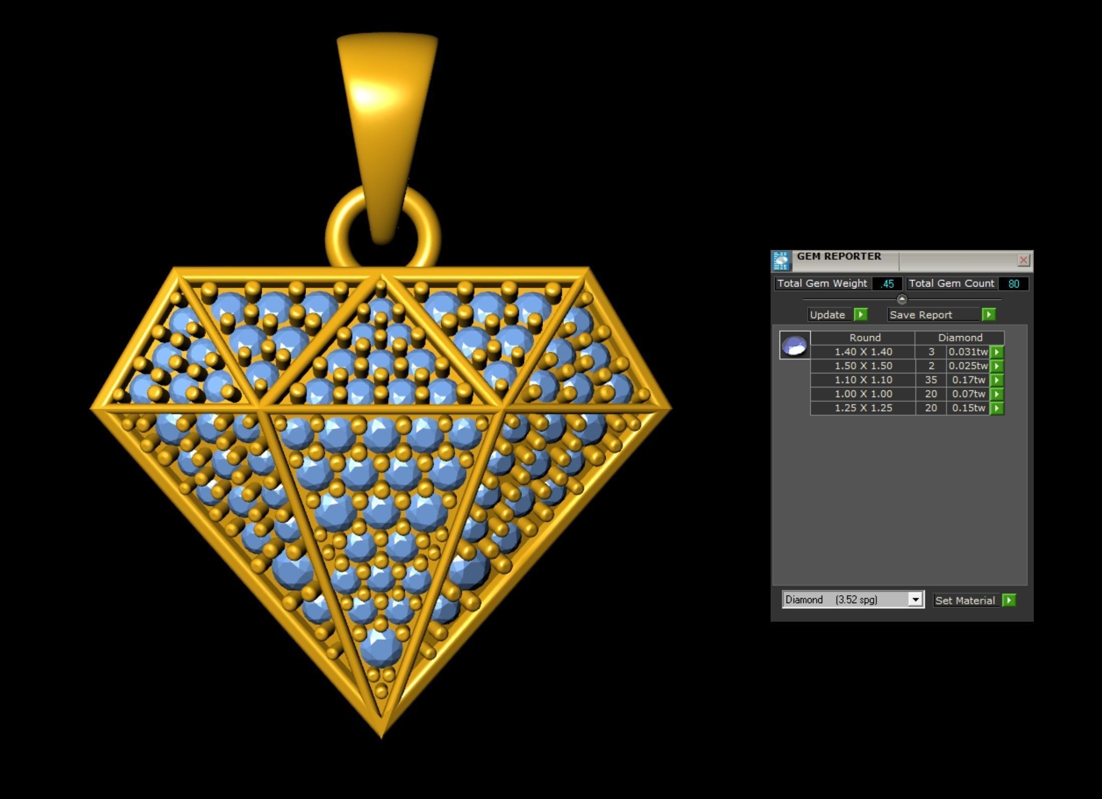Select the 1.50 X 1.50 size cell

pos(863,366)
